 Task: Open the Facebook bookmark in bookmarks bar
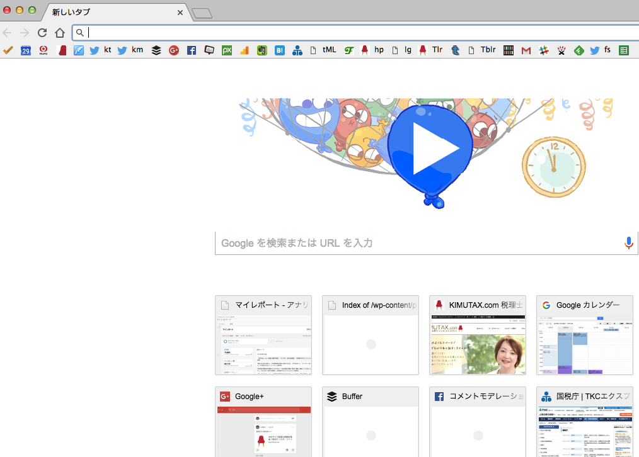[192, 50]
